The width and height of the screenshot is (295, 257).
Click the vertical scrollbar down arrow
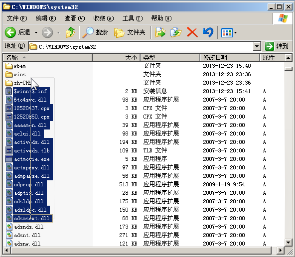(288, 243)
